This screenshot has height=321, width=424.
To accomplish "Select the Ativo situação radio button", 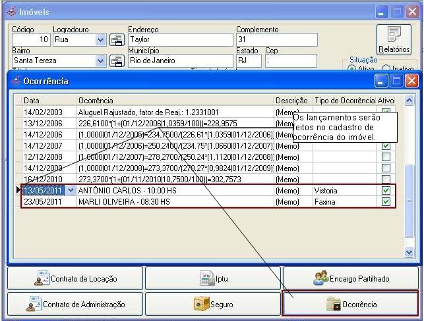I will coord(351,68).
